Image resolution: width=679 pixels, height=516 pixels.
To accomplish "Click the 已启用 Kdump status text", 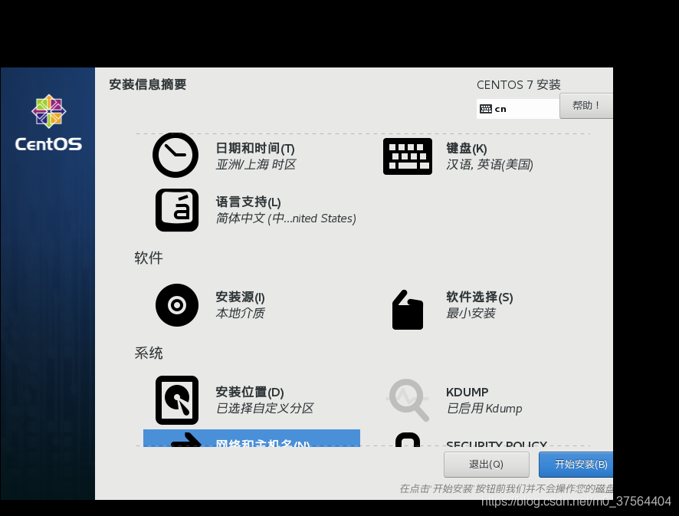I will [x=484, y=408].
